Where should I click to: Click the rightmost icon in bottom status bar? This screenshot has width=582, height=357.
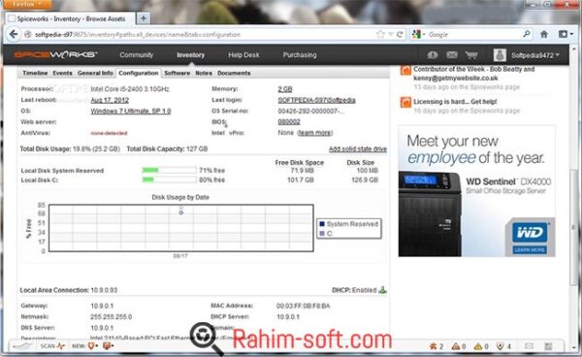(548, 346)
